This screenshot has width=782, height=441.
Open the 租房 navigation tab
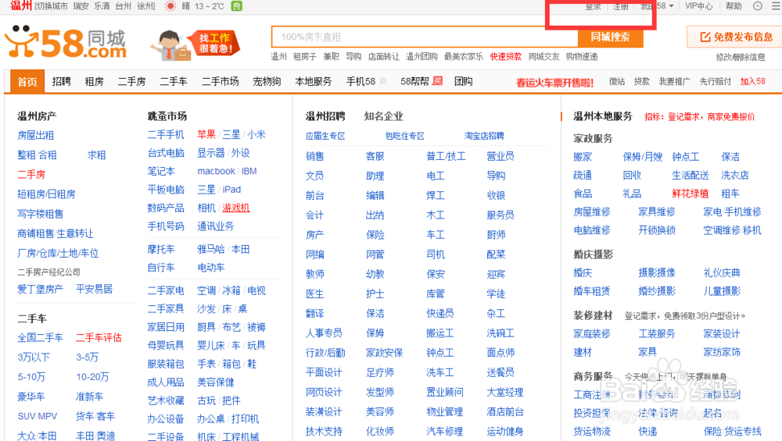(x=95, y=81)
